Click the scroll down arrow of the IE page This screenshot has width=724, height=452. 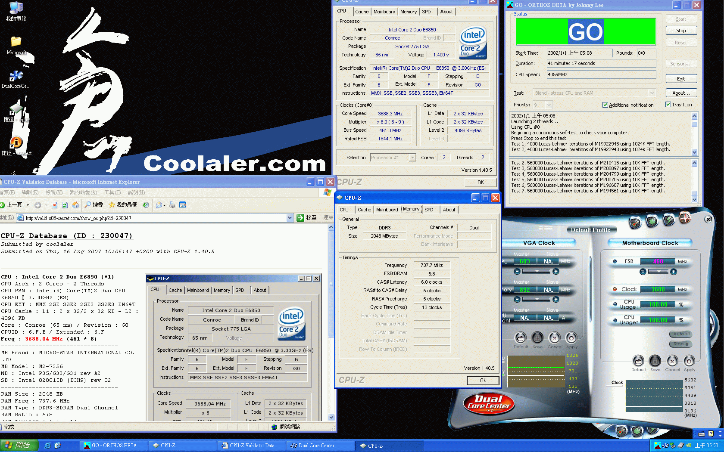(x=331, y=417)
